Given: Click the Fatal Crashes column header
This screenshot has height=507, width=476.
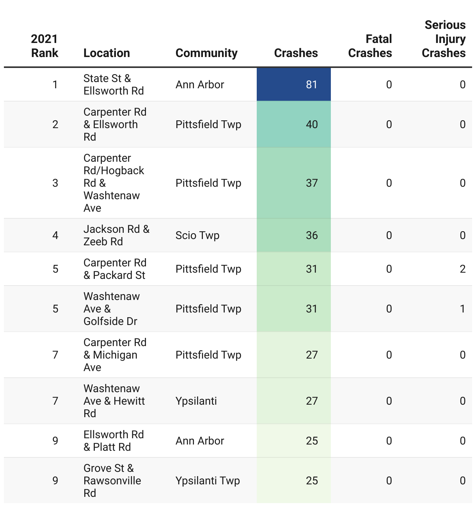Looking at the screenshot, I should (x=370, y=46).
